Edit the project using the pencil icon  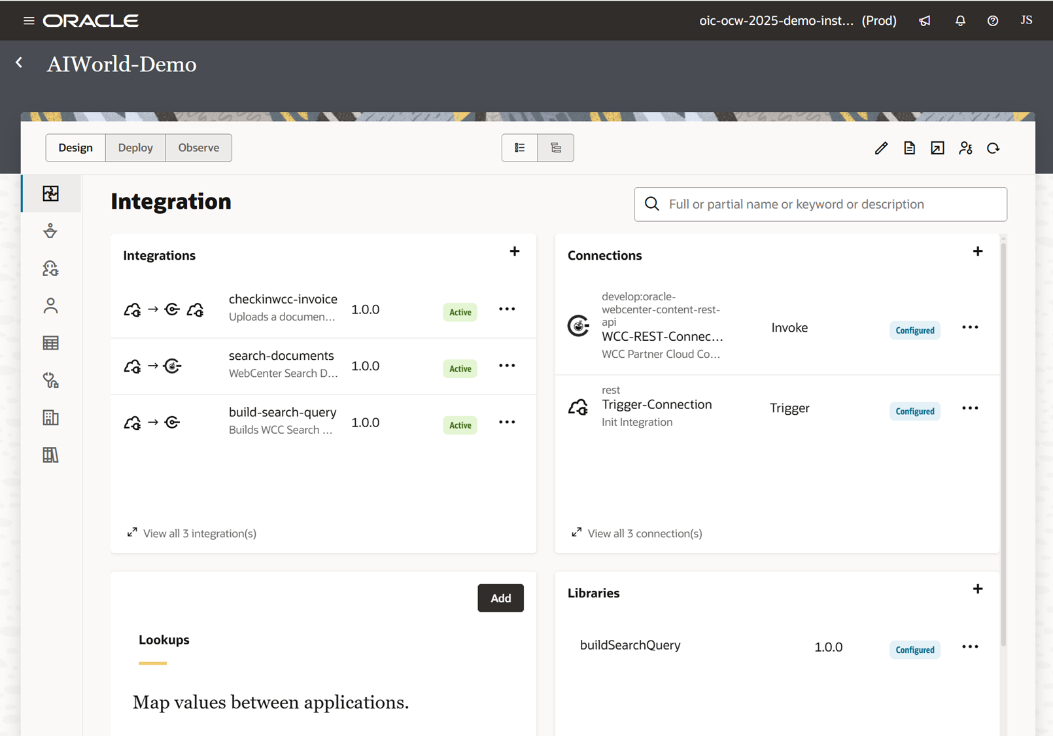[880, 148]
